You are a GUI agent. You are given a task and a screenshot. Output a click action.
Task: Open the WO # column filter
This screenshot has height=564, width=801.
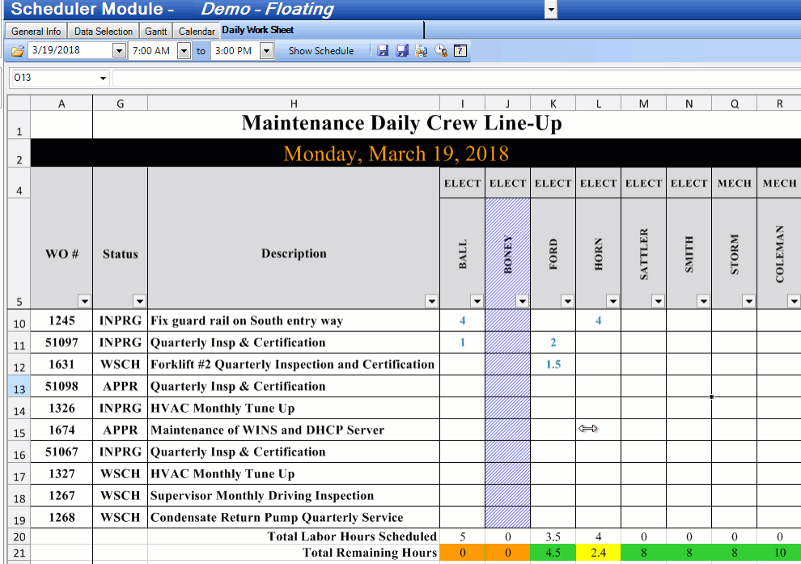tap(84, 301)
